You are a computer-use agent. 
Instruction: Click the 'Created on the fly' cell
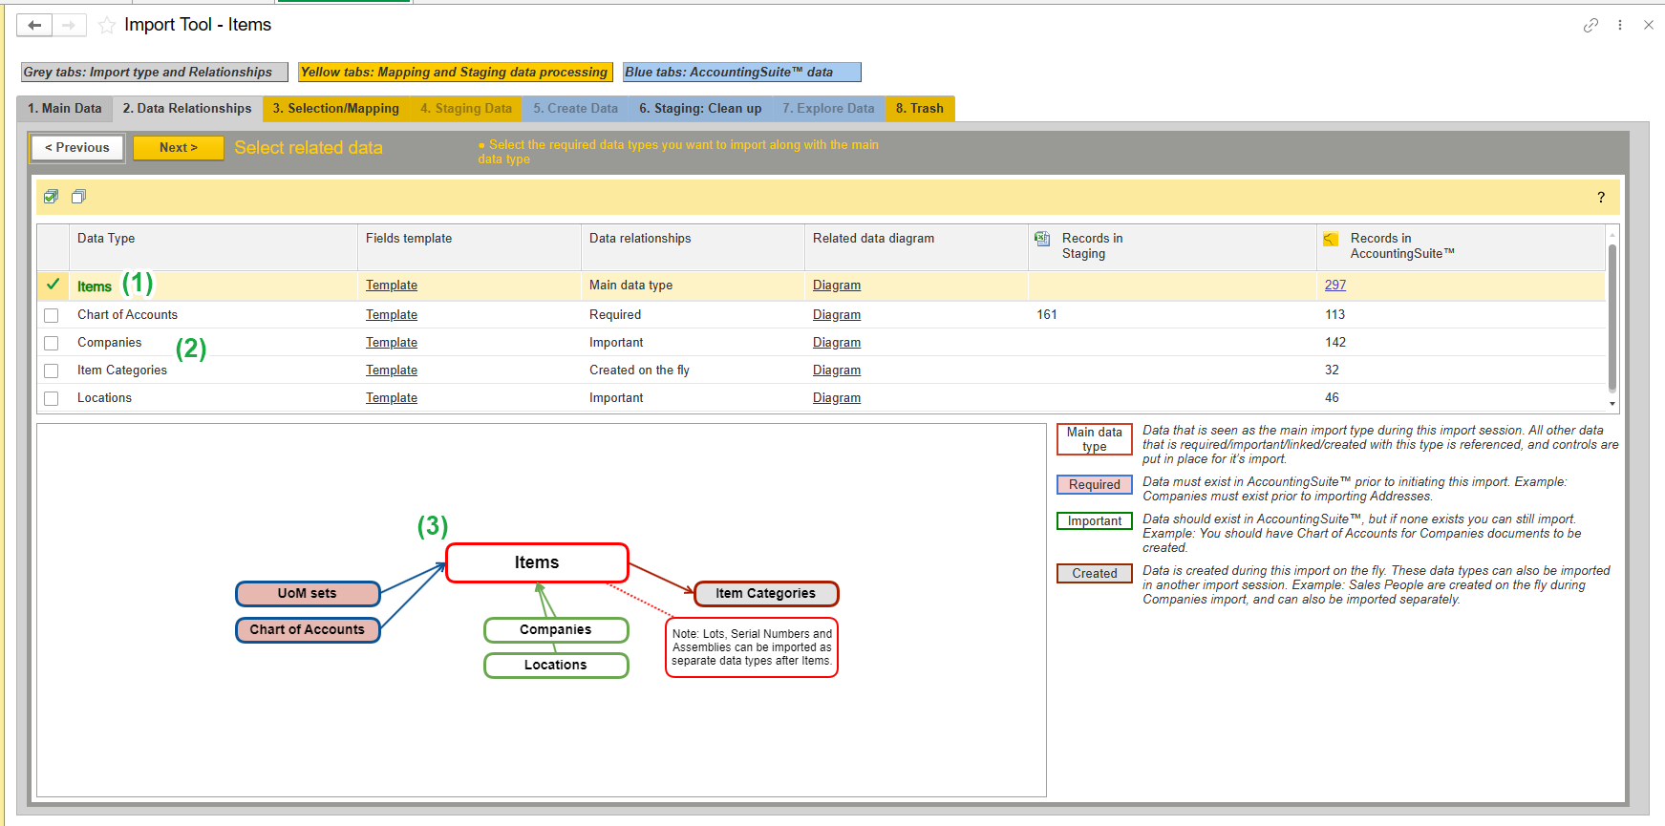(x=693, y=371)
